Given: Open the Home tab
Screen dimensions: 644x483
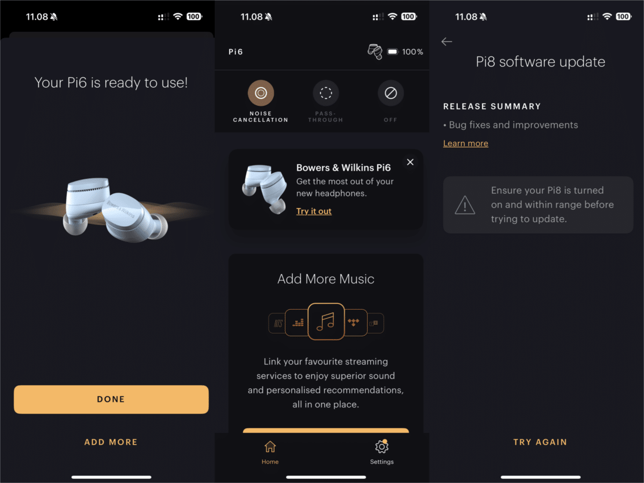Looking at the screenshot, I should (270, 452).
